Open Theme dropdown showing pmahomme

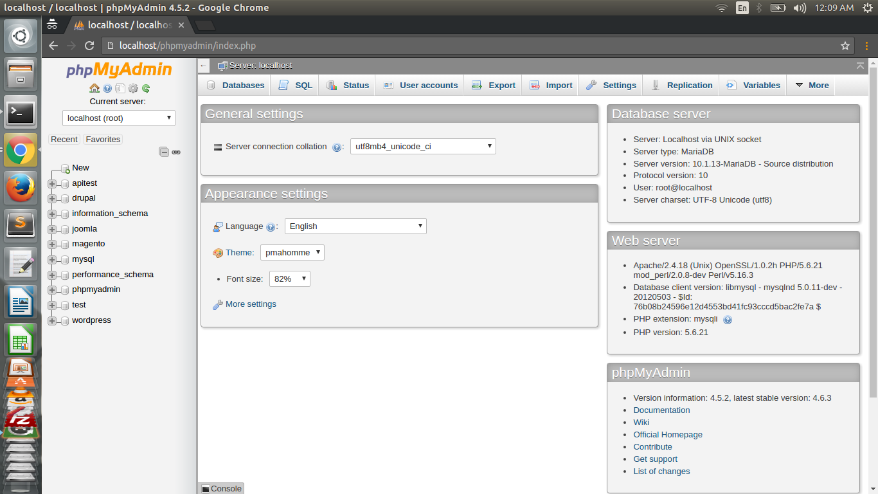[x=292, y=252]
